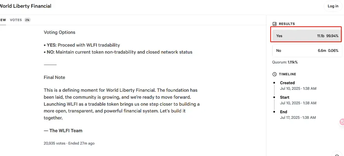Click the End timeline marker dot
The height and width of the screenshot is (156, 344).
275,112
